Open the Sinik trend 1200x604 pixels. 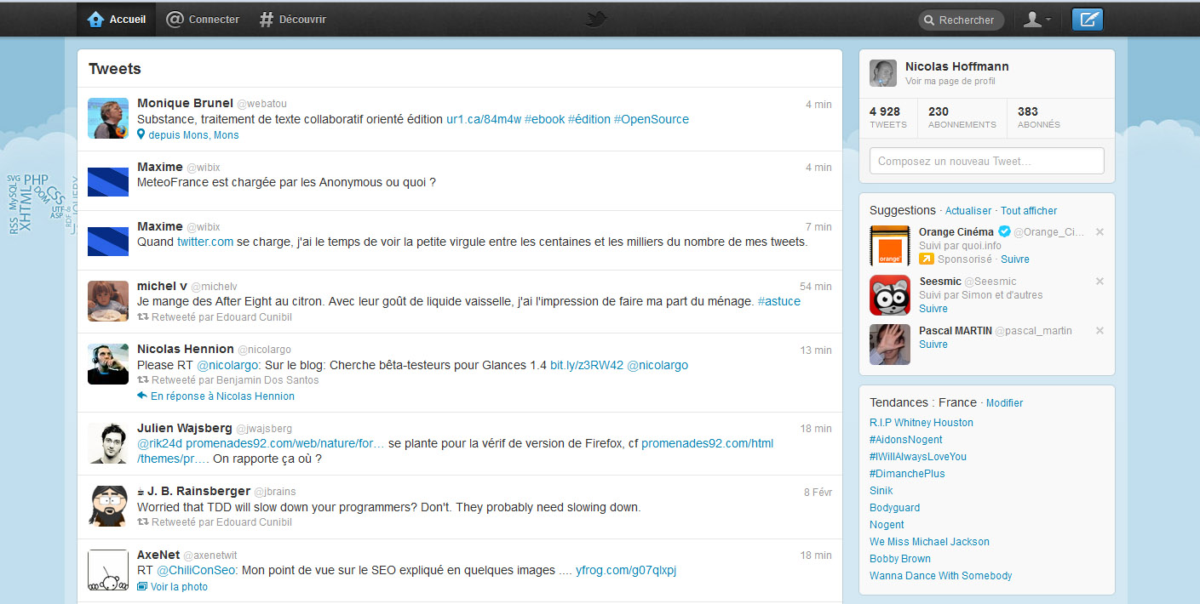[x=881, y=491]
